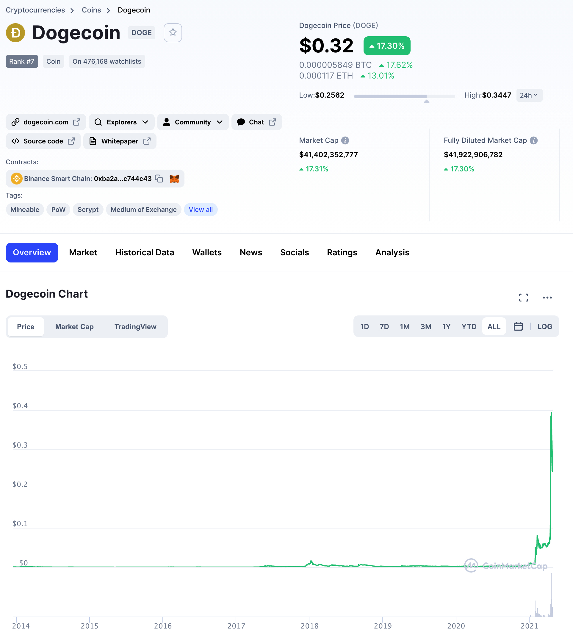Viewport: 573px width, 641px height.
Task: Expand the Community dropdown
Action: [x=193, y=122]
